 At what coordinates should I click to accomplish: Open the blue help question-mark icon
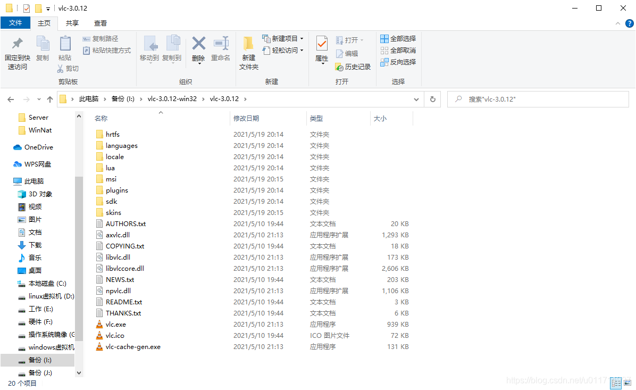[x=630, y=23]
